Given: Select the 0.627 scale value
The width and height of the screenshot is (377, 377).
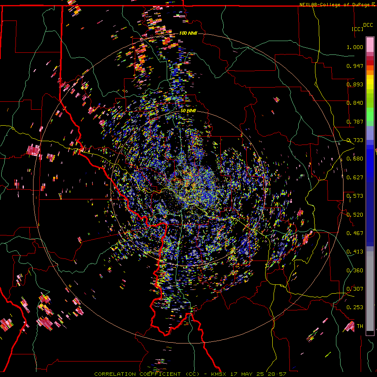Looking at the screenshot, I should coord(355,178).
